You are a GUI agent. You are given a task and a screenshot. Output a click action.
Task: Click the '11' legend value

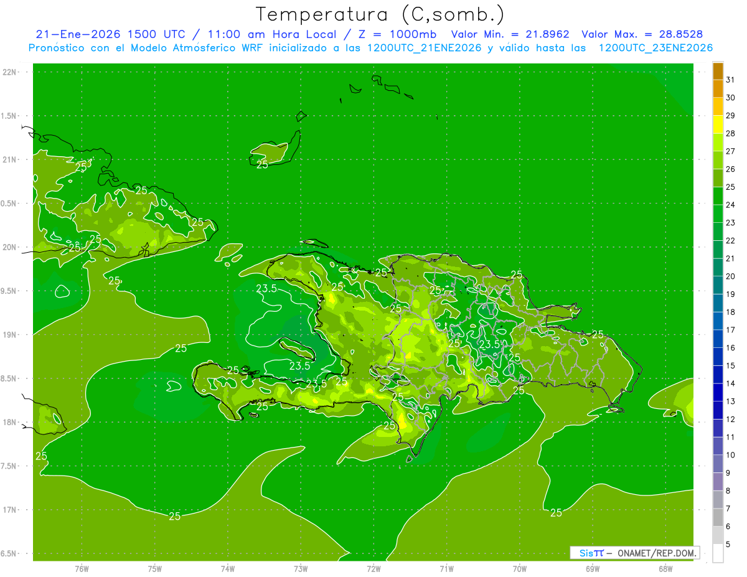pos(731,437)
